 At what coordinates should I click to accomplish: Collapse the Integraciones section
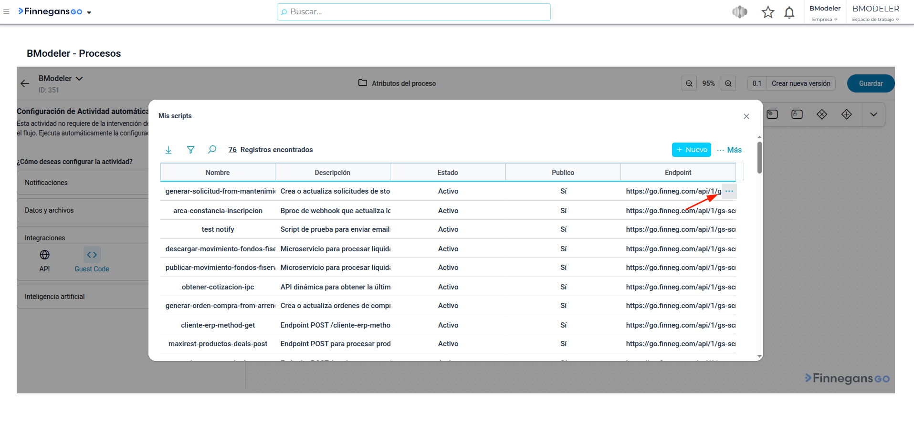click(83, 237)
